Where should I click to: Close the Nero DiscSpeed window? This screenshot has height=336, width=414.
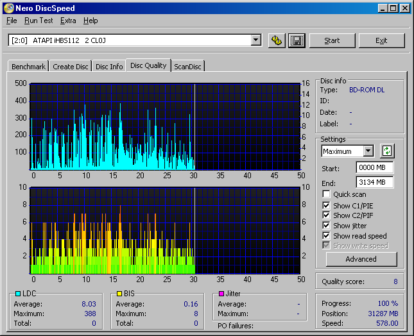pyautogui.click(x=404, y=8)
